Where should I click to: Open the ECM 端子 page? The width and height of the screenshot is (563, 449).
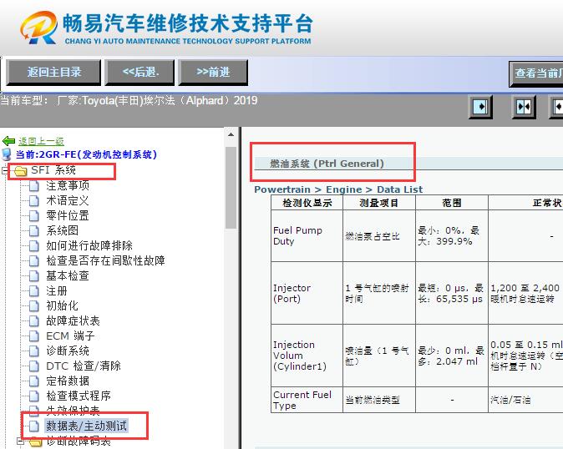(x=70, y=336)
